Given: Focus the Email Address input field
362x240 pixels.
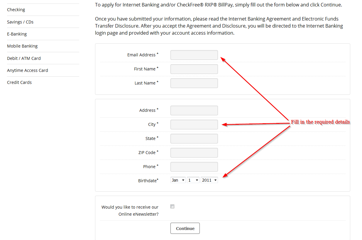Looking at the screenshot, I should (x=194, y=55).
